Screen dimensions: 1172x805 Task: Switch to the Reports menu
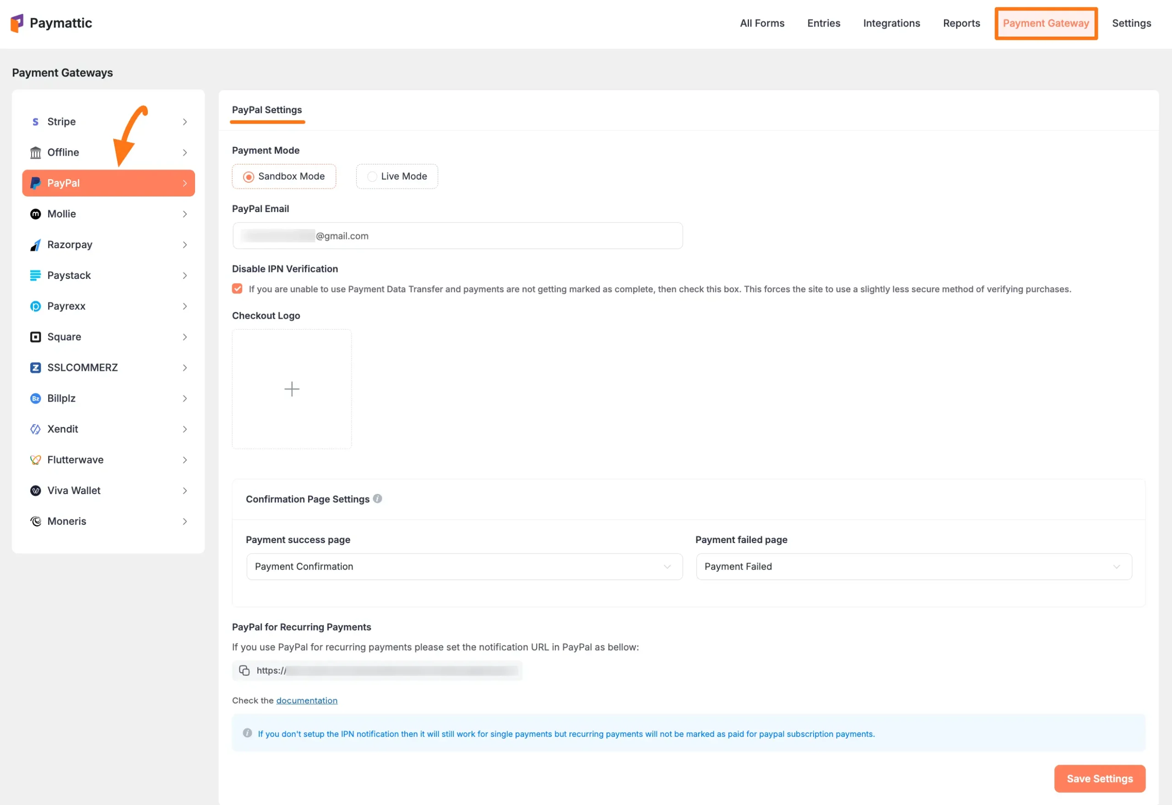pos(961,23)
